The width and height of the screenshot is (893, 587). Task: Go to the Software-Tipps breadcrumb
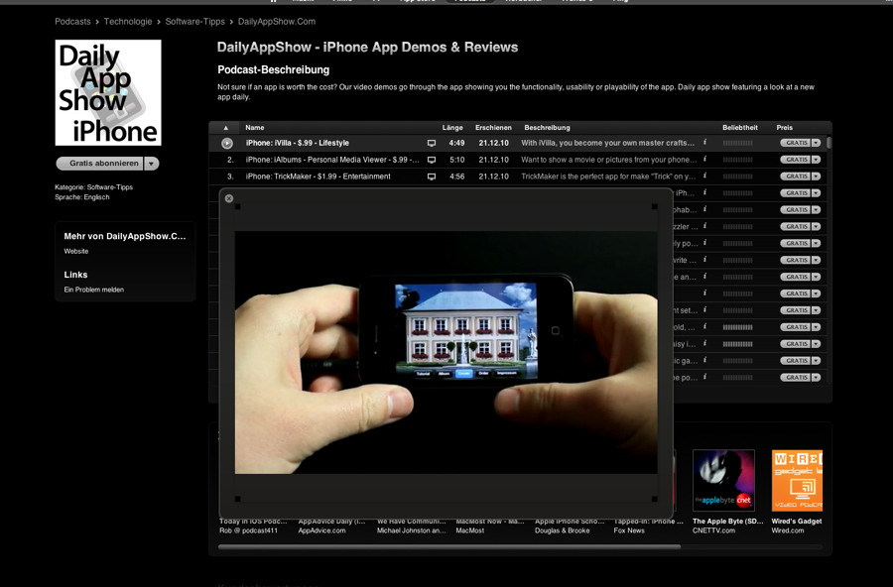click(194, 22)
